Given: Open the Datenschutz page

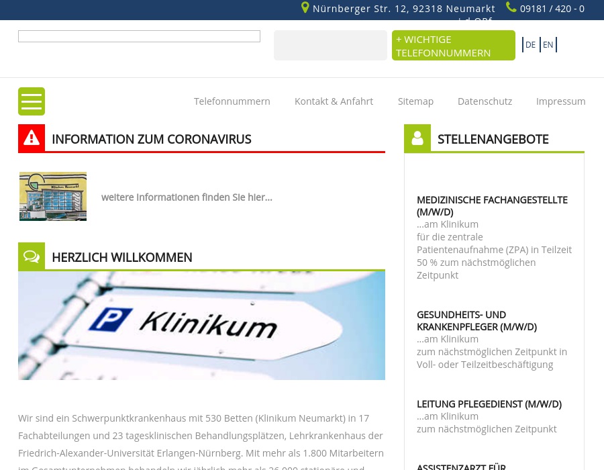Looking at the screenshot, I should tap(485, 101).
